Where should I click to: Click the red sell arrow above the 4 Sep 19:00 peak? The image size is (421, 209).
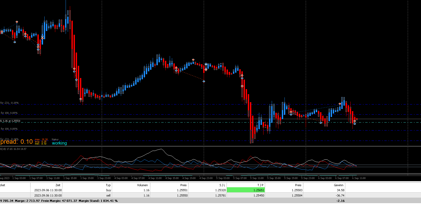click(193, 60)
